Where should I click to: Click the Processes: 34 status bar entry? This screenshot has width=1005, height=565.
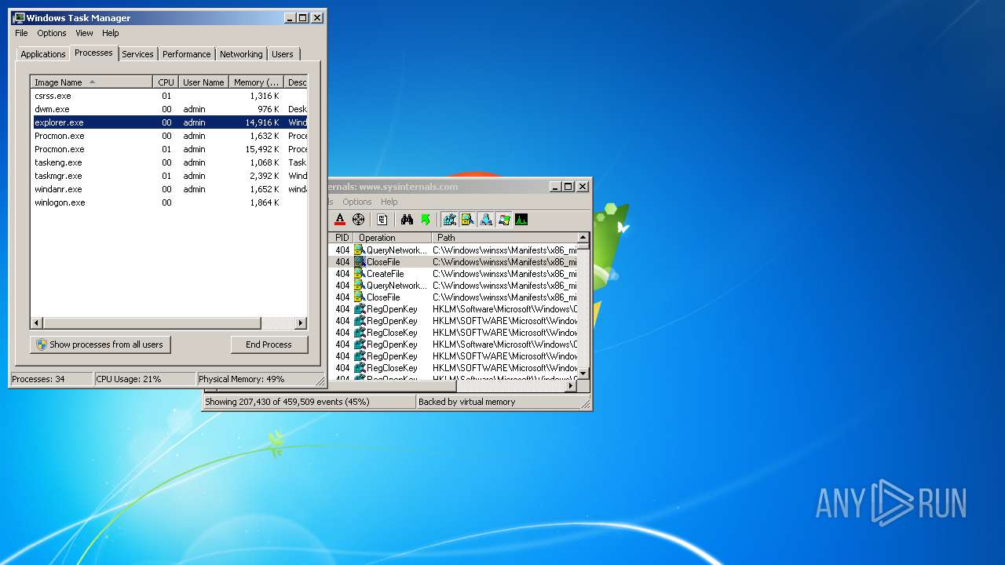pyautogui.click(x=51, y=379)
